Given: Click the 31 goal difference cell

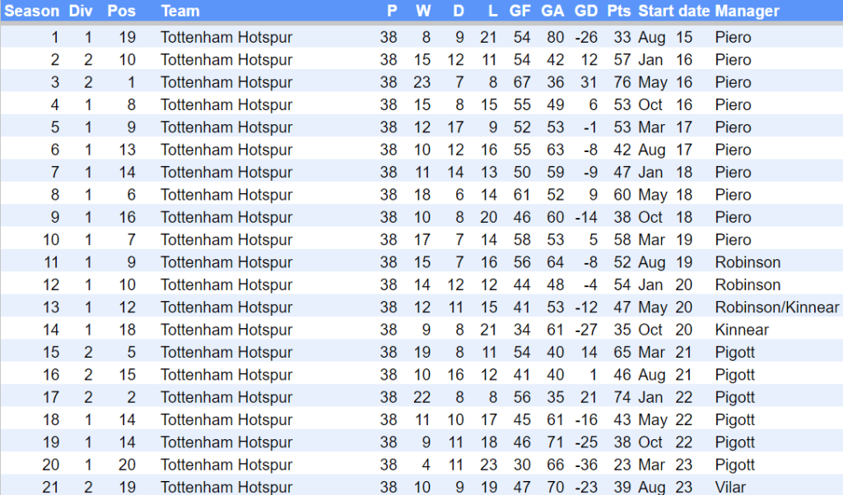Looking at the screenshot, I should coord(589,82).
